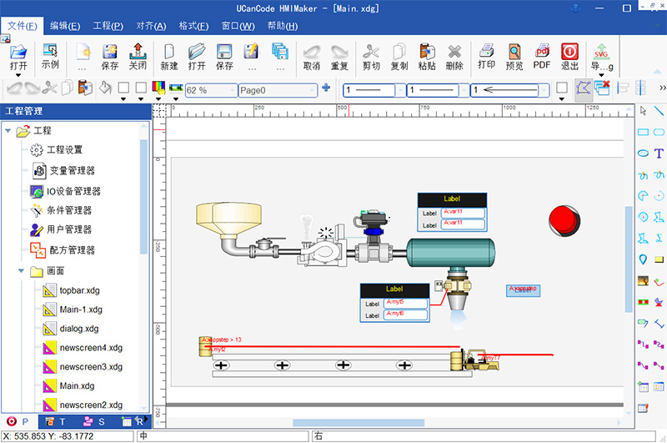667x443 pixels.
Task: Collapse the 画面 folder in project tree
Action: [x=21, y=271]
